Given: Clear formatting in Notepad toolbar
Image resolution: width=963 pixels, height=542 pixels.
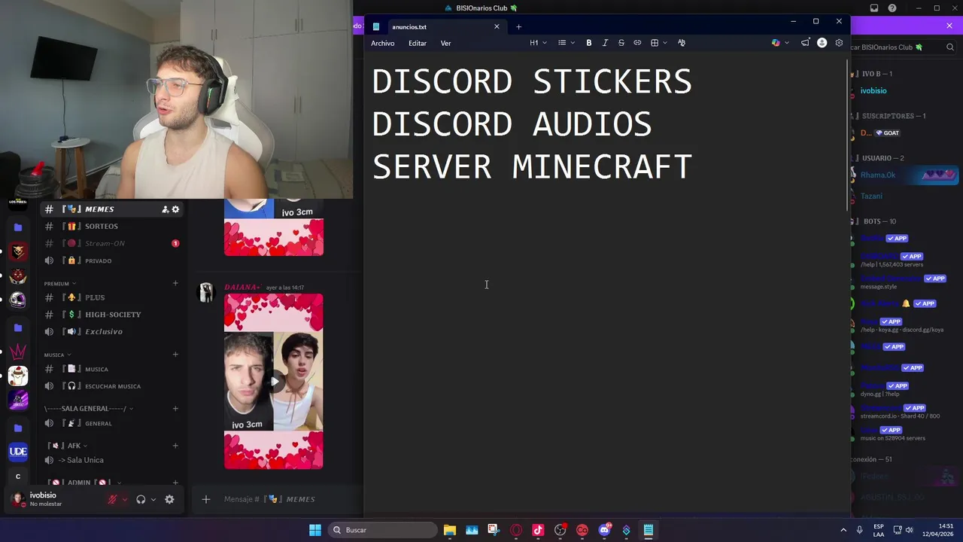Looking at the screenshot, I should tap(682, 43).
